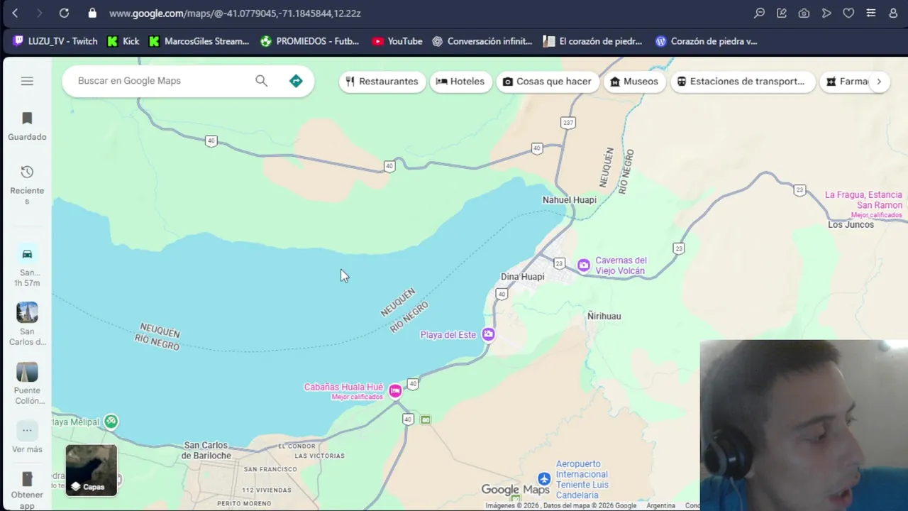Select Farmacias category chip
Viewport: 908px width, 511px height.
pyautogui.click(x=846, y=82)
